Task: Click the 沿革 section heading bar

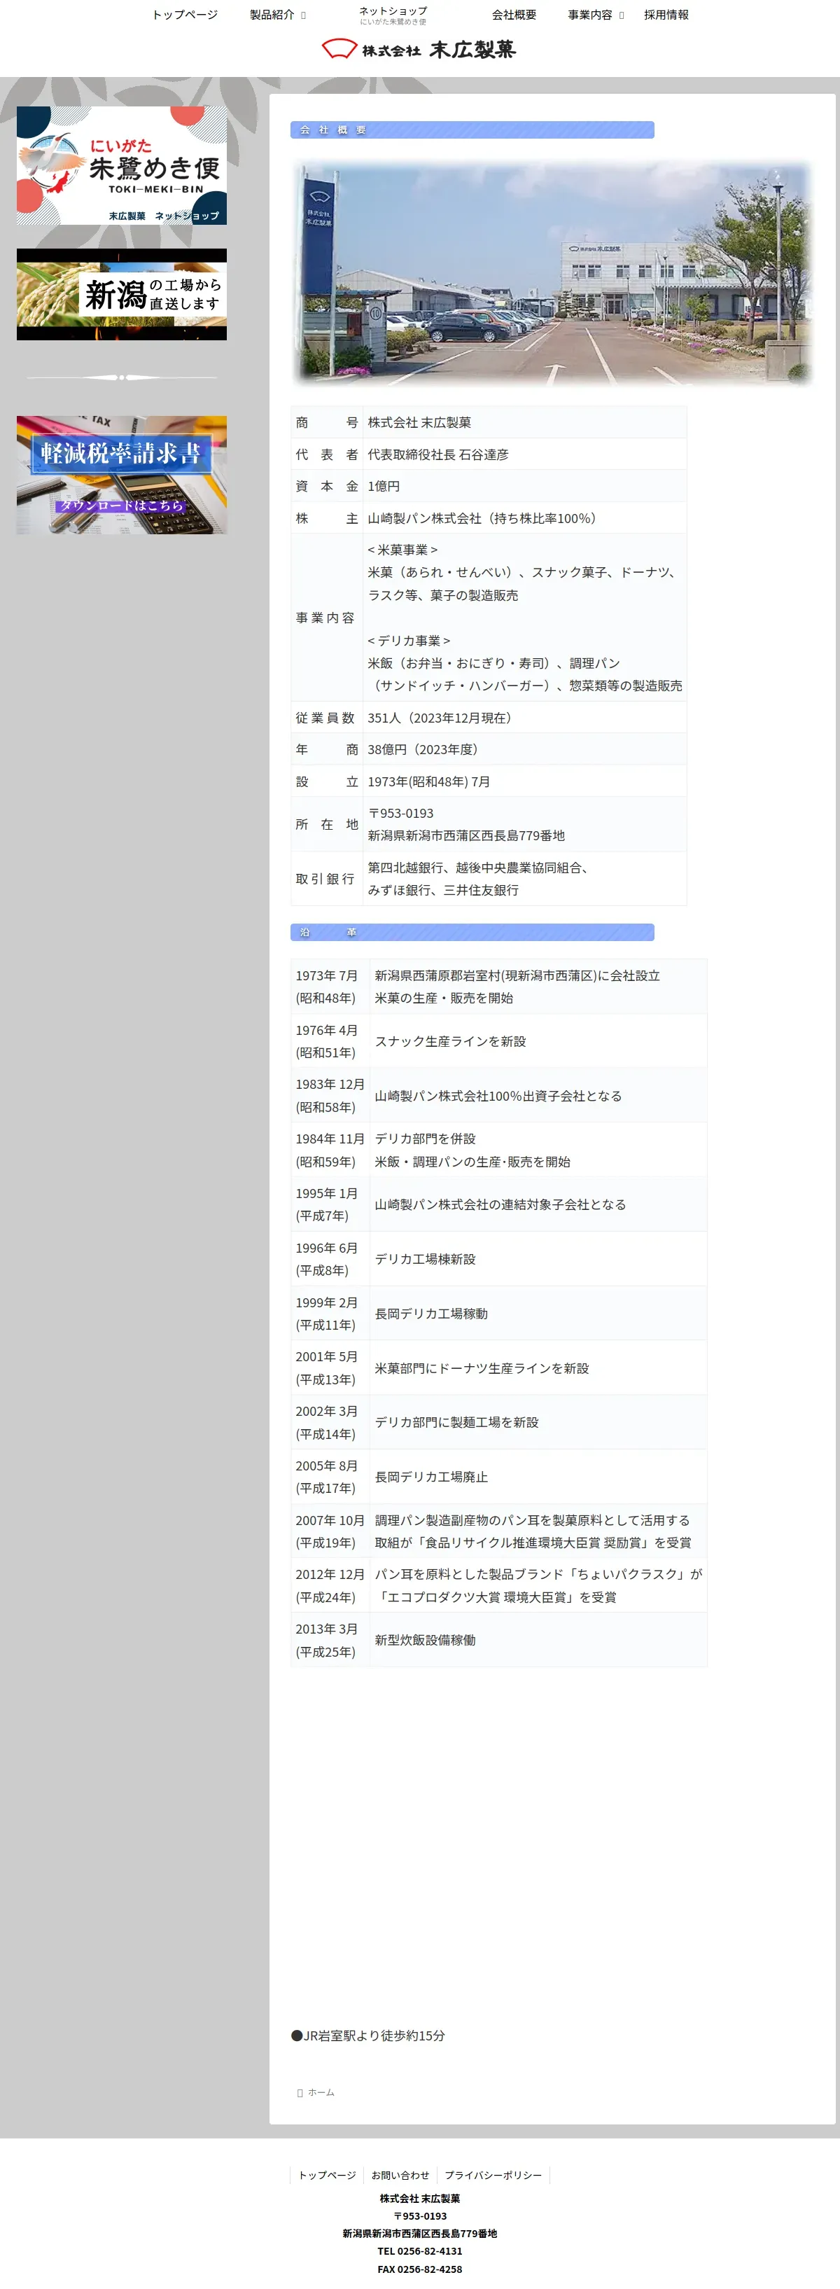Action: tap(472, 932)
